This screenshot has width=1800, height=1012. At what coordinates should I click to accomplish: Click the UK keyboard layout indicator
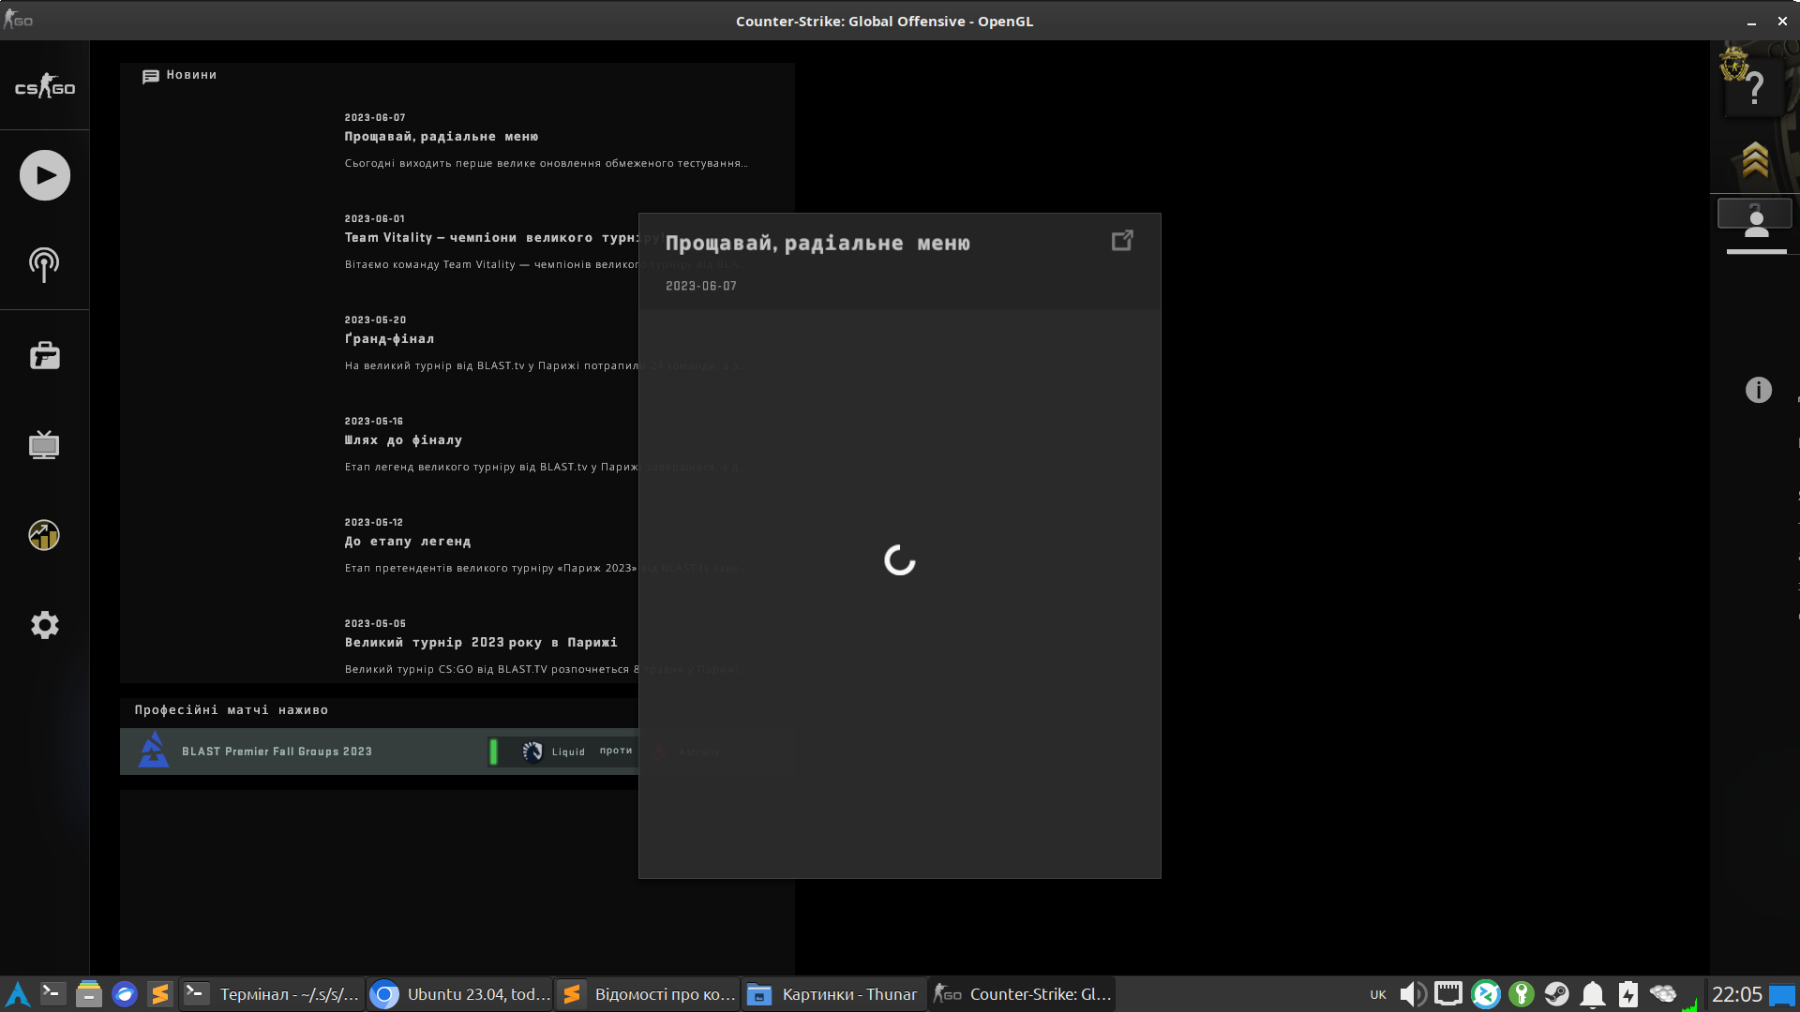(1377, 994)
